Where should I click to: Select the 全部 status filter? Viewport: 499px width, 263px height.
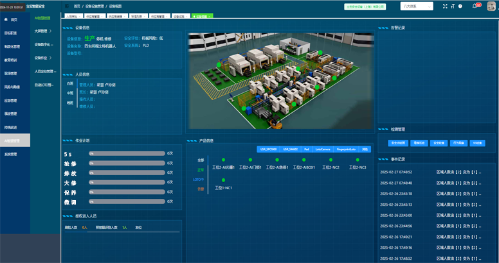tap(200, 160)
